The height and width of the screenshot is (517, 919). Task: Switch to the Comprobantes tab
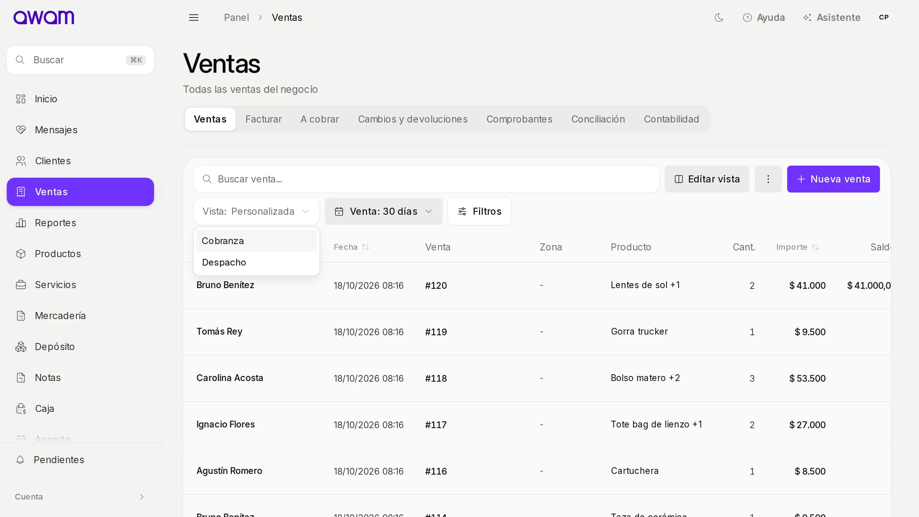coord(519,119)
